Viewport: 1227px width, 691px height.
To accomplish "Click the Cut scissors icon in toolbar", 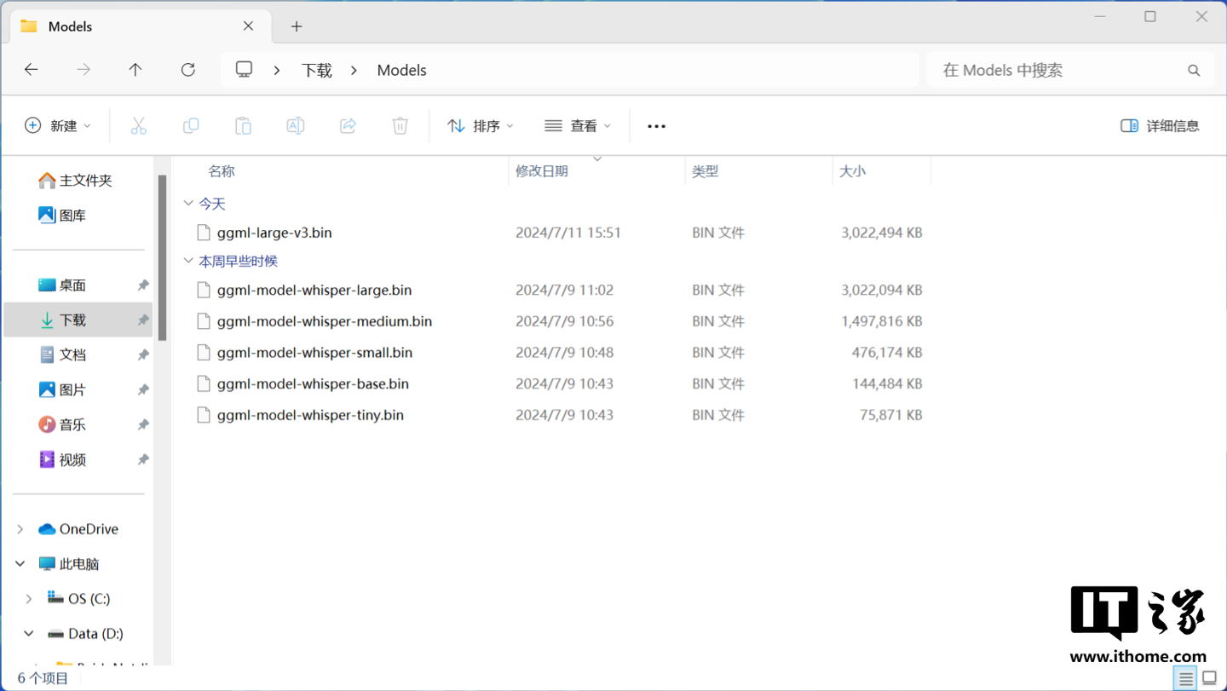I will coord(138,126).
